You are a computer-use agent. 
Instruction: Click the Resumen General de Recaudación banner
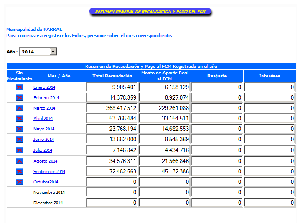(150, 12)
